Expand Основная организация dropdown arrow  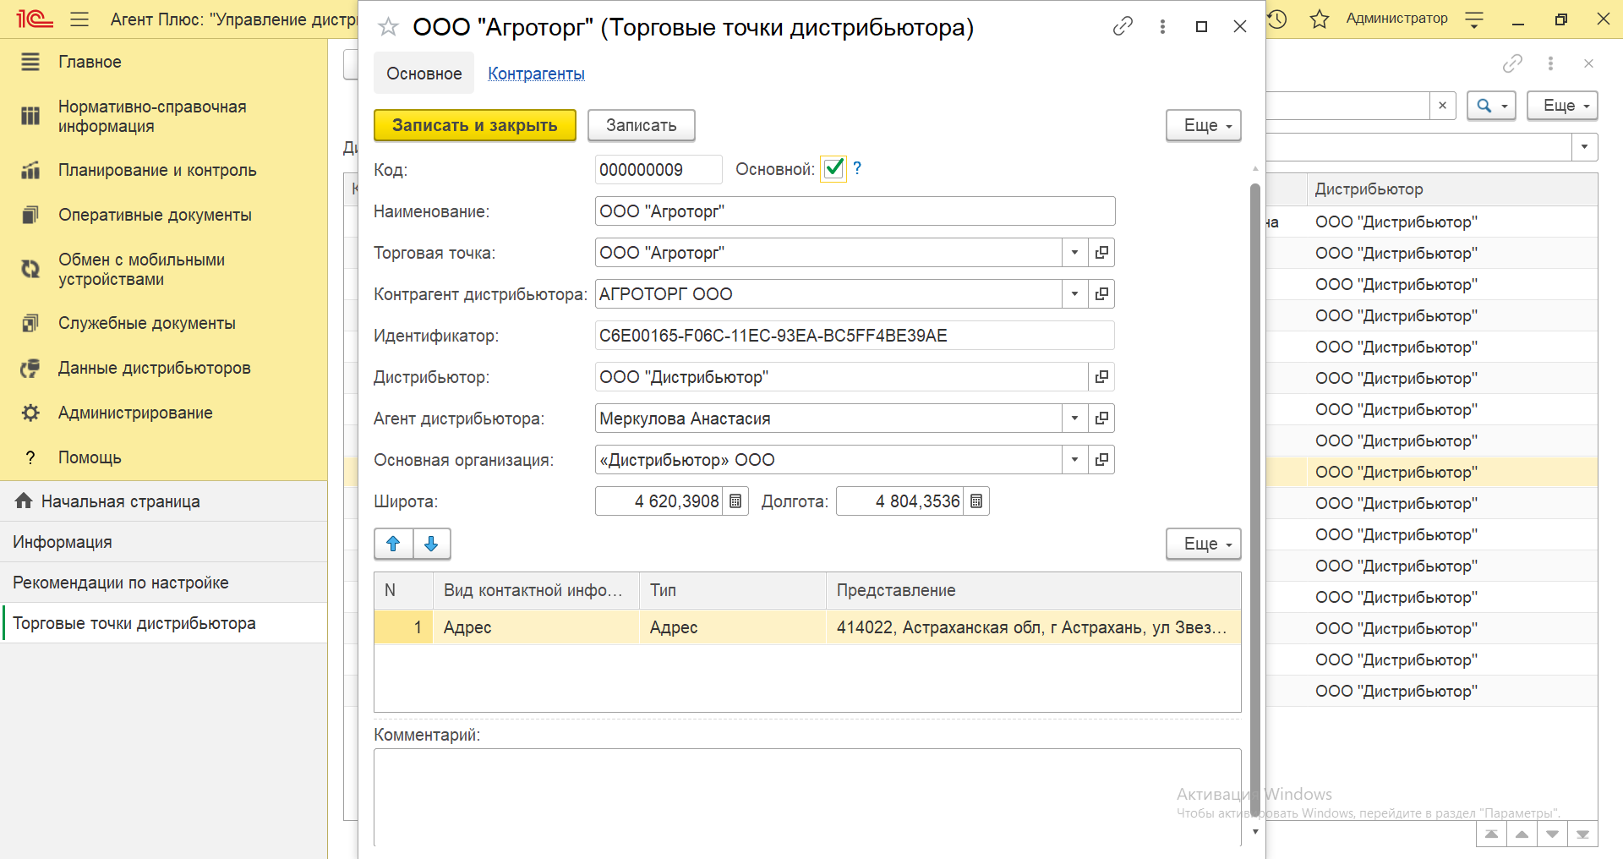(1074, 459)
